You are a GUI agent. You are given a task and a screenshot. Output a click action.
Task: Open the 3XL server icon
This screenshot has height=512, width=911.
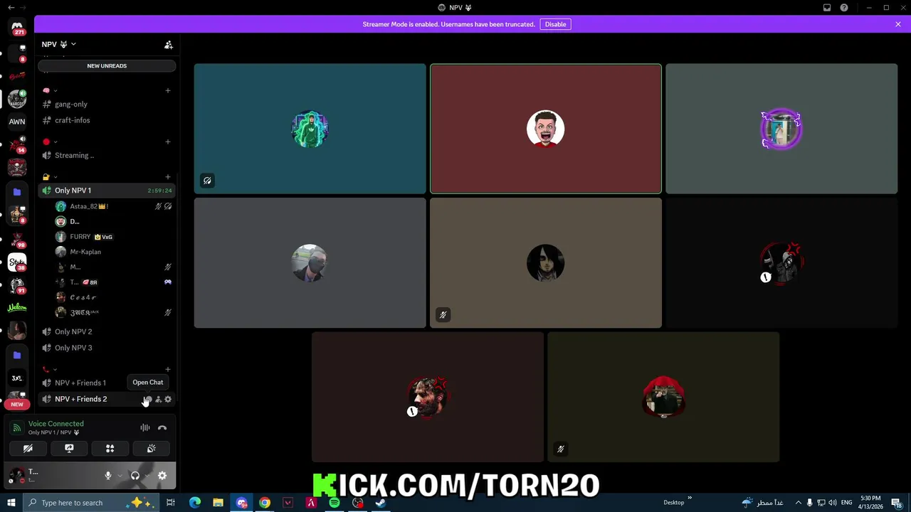17,378
